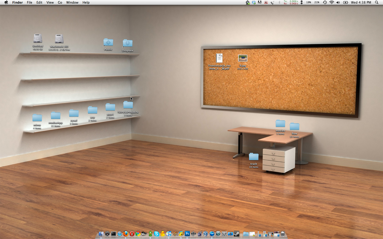383x239 pixels.
Task: Open Time Machine menu bar icon
Action: coord(325,2)
